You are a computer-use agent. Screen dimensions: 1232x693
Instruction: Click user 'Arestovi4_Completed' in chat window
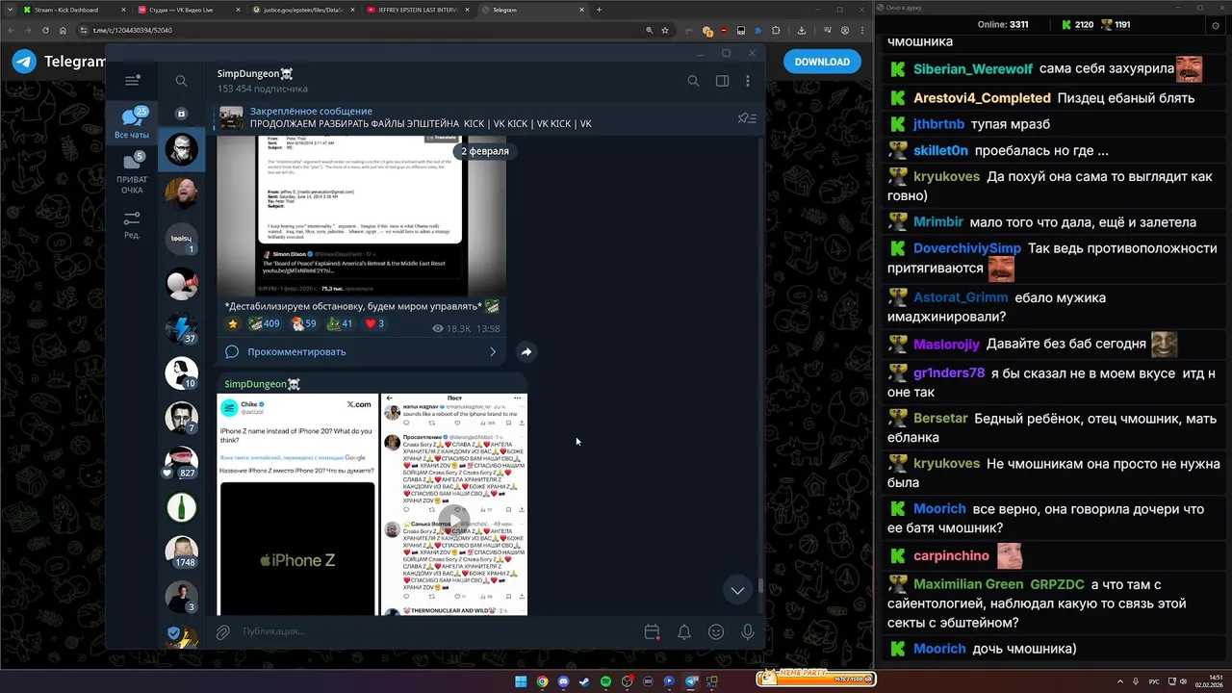(x=982, y=98)
